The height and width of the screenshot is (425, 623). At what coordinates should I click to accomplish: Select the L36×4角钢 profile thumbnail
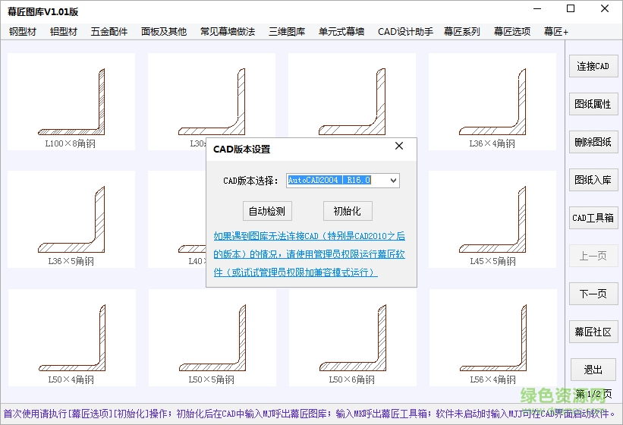click(492, 101)
